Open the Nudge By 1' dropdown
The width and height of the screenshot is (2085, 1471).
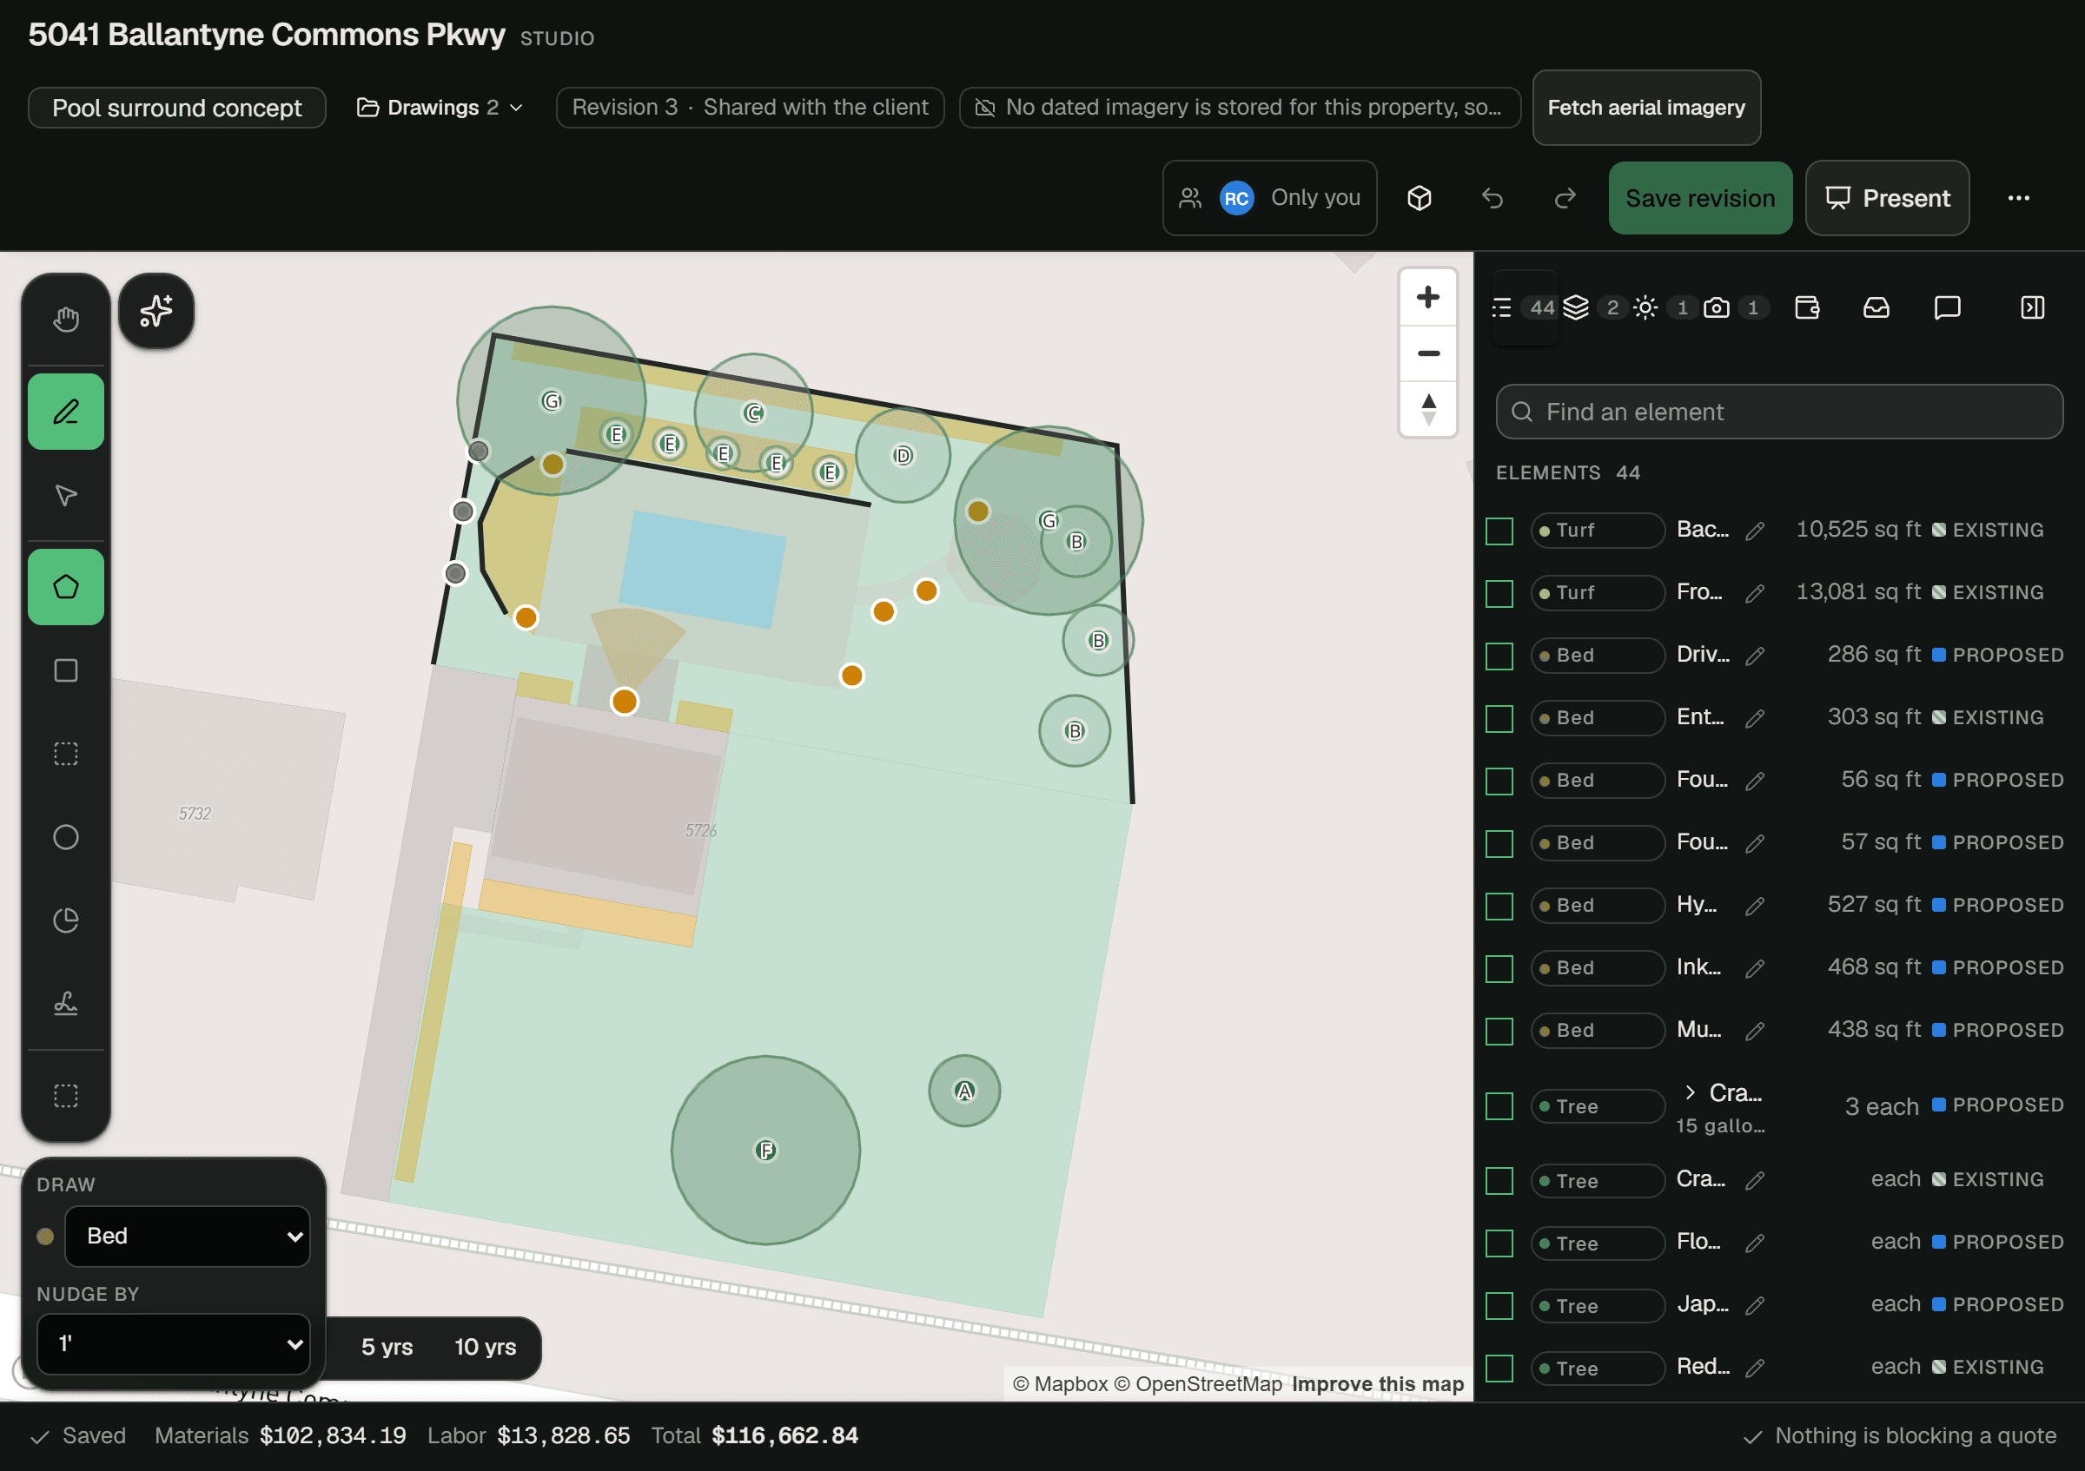[x=174, y=1344]
